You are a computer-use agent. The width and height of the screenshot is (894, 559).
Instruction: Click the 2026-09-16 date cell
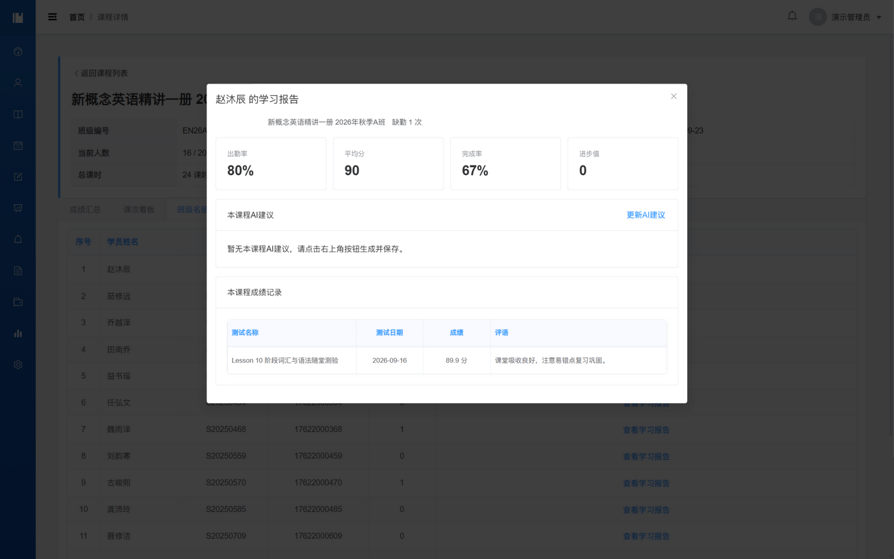click(x=389, y=361)
